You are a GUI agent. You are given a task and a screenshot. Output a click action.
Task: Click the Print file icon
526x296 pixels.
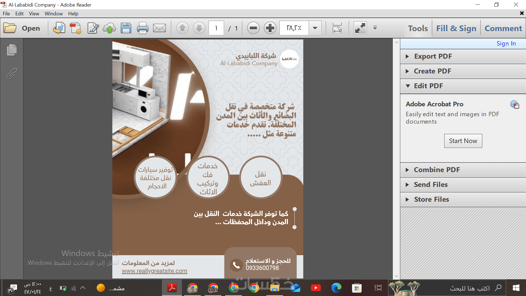click(x=142, y=28)
